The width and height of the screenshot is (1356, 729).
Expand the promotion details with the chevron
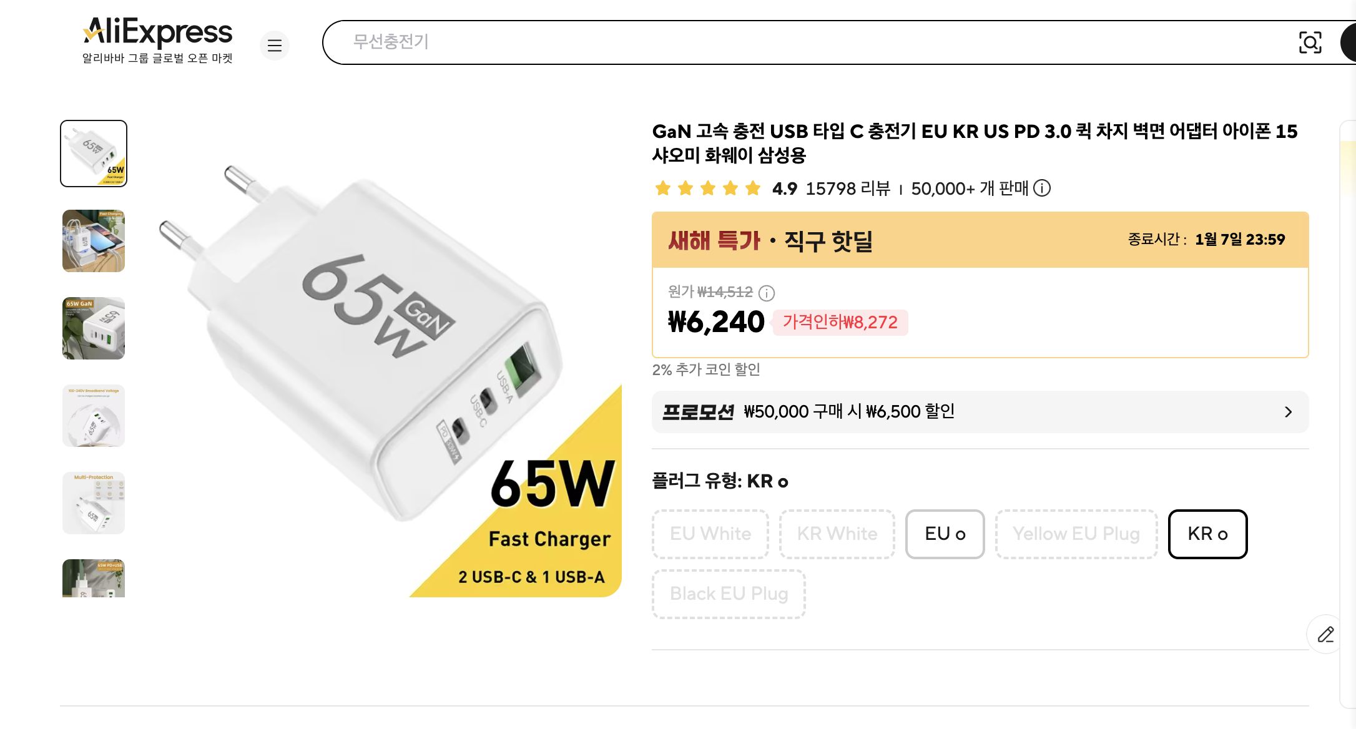(x=1289, y=411)
